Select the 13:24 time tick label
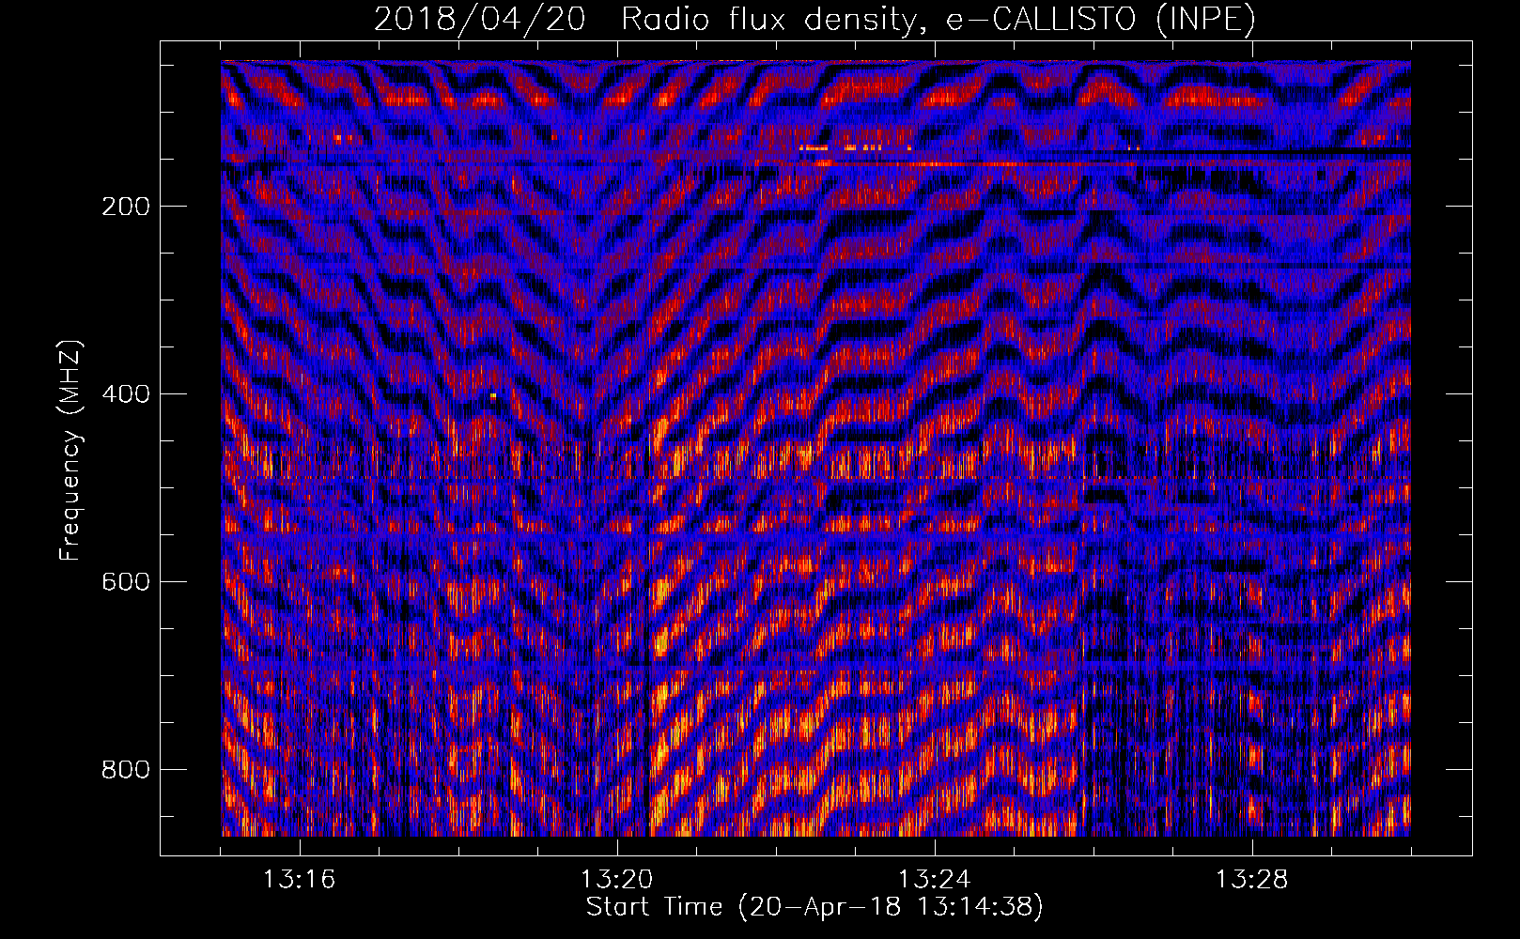The width and height of the screenshot is (1520, 939). pyautogui.click(x=934, y=880)
